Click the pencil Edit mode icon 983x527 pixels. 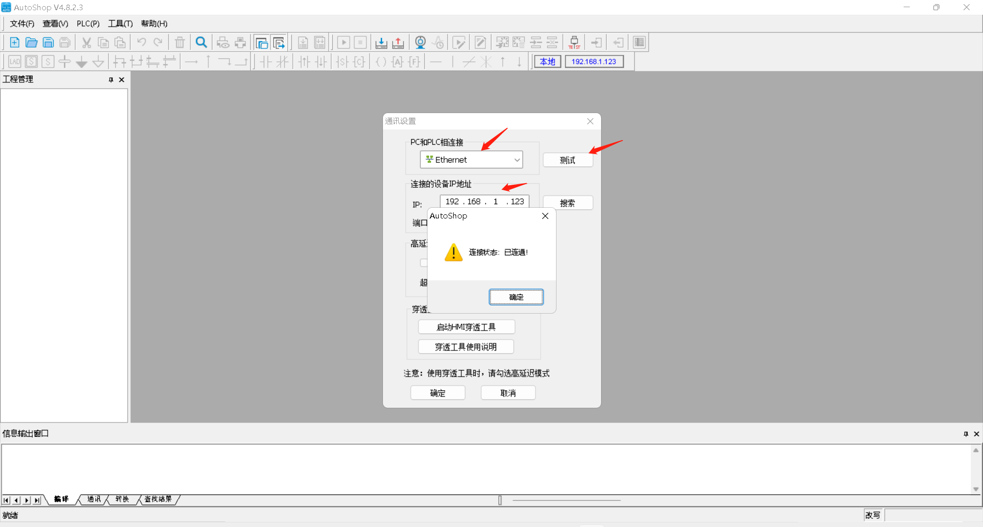point(481,42)
